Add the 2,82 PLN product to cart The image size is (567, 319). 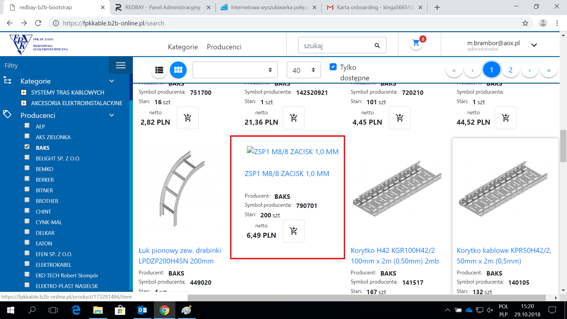pos(188,118)
